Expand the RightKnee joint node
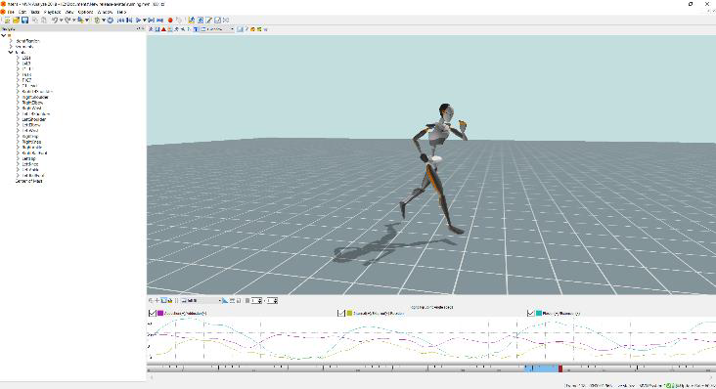 click(x=18, y=142)
